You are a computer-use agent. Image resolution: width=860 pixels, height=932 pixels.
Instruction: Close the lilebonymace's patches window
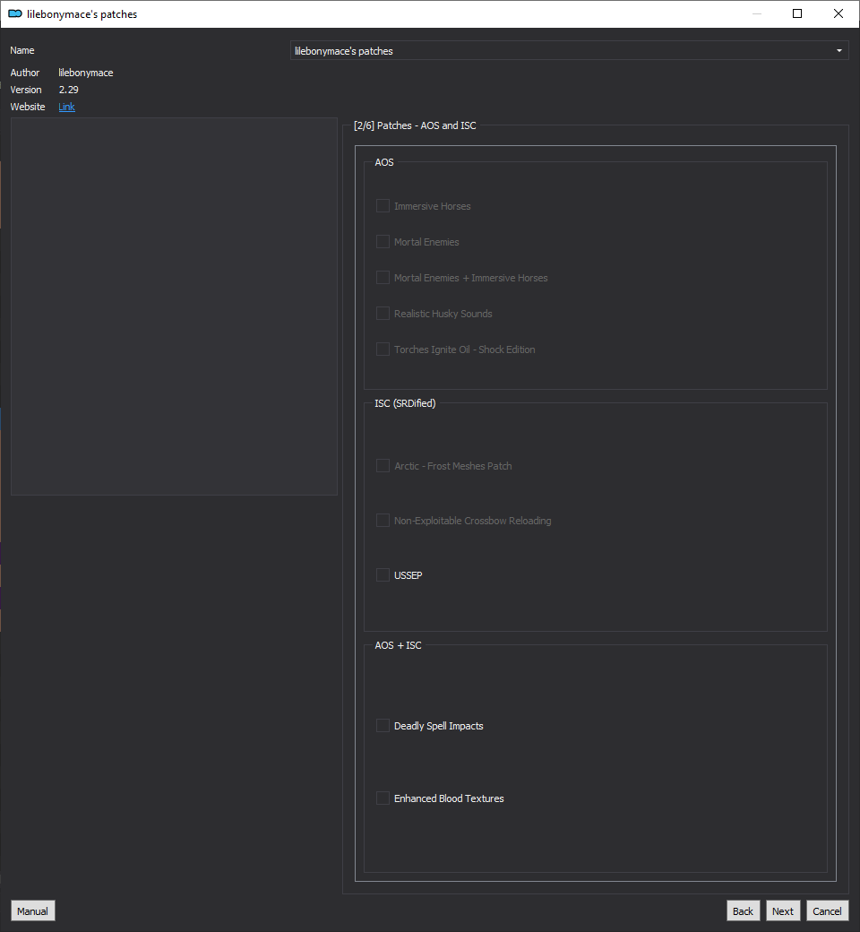[838, 13]
